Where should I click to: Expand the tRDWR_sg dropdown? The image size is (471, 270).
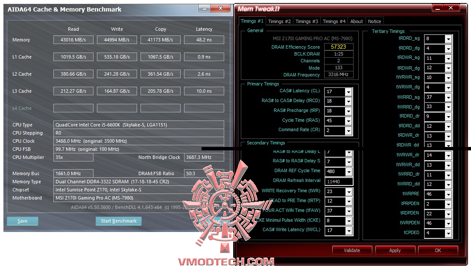coord(448,59)
